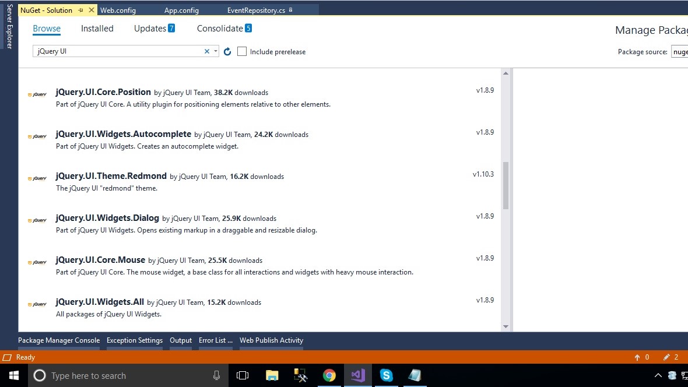Open the Package source combo box

coord(680,51)
